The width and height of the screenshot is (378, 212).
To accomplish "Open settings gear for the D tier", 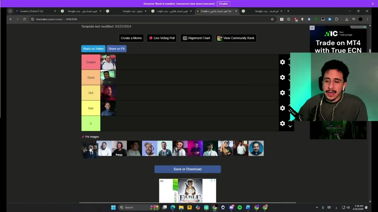I will (282, 123).
